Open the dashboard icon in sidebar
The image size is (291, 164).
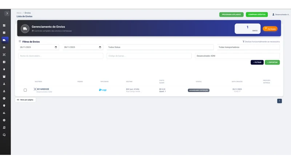click(x=4, y=26)
